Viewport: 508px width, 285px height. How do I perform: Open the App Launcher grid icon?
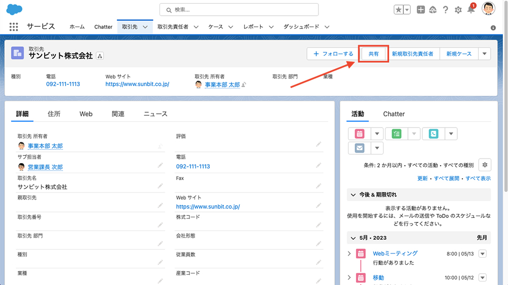pos(14,27)
